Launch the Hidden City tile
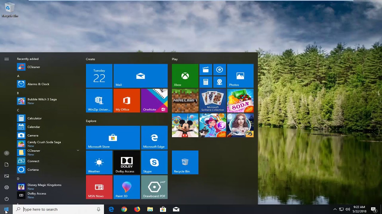 pos(240,125)
